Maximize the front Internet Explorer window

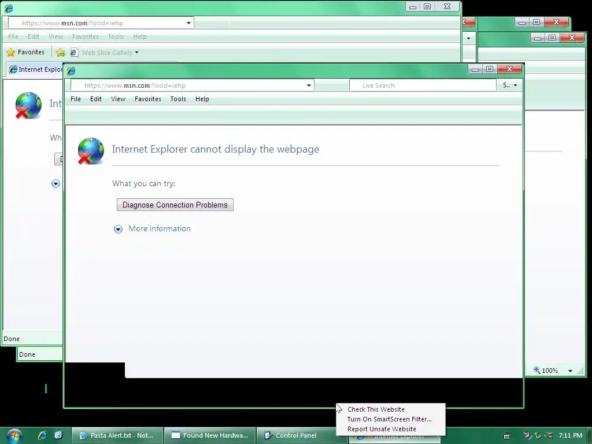490,69
